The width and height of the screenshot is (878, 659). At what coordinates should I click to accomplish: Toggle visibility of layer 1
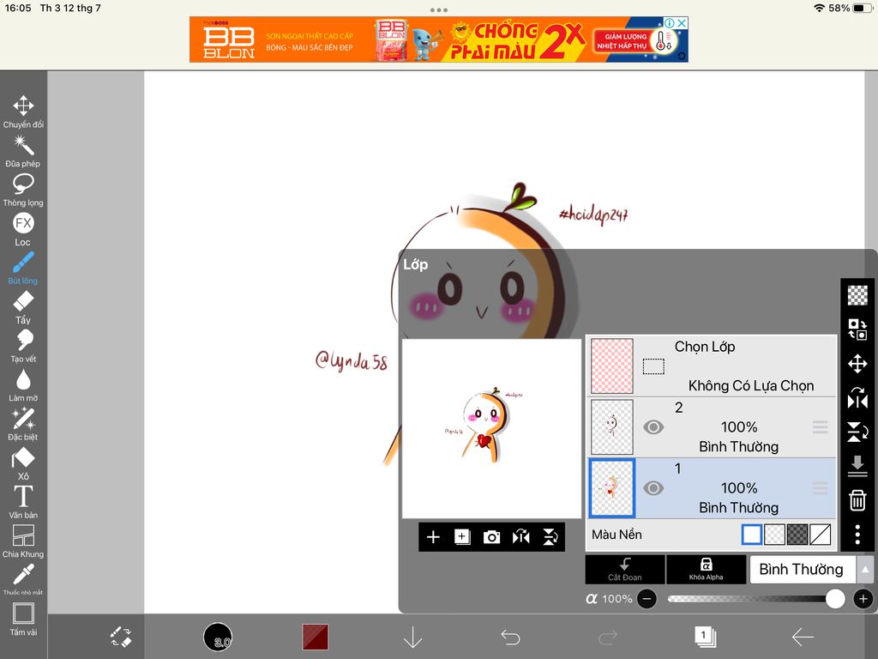(x=652, y=488)
